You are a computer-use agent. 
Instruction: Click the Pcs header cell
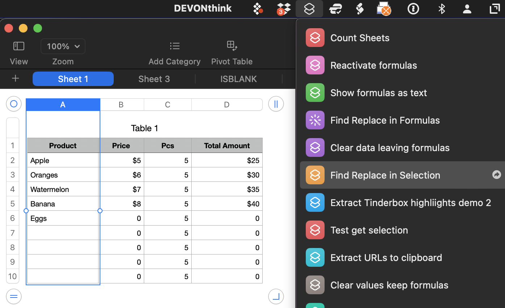(x=167, y=145)
